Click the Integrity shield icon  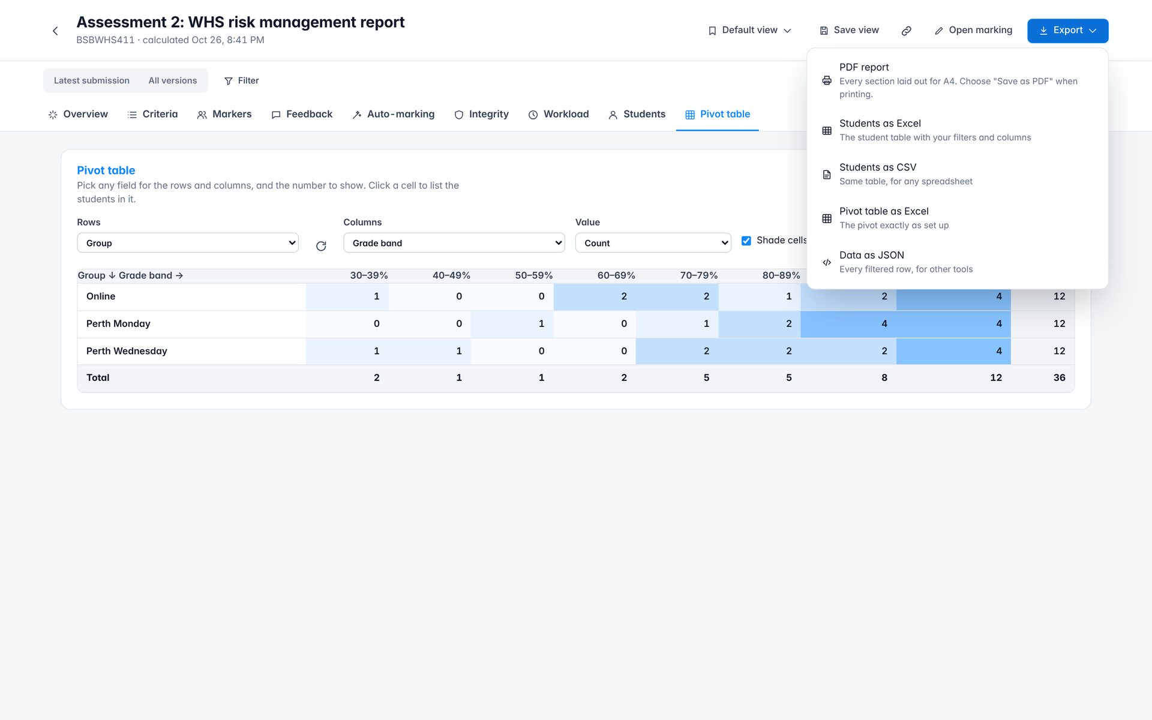point(459,115)
